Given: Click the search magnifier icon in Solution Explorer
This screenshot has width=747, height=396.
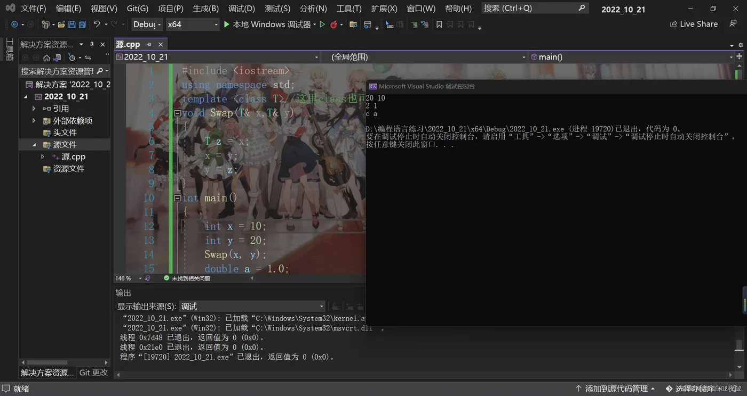Looking at the screenshot, I should coord(99,71).
